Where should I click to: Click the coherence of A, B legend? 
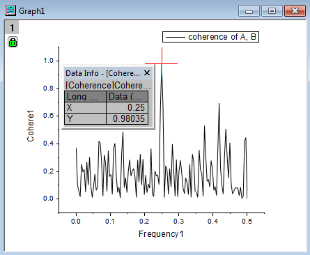(210, 37)
